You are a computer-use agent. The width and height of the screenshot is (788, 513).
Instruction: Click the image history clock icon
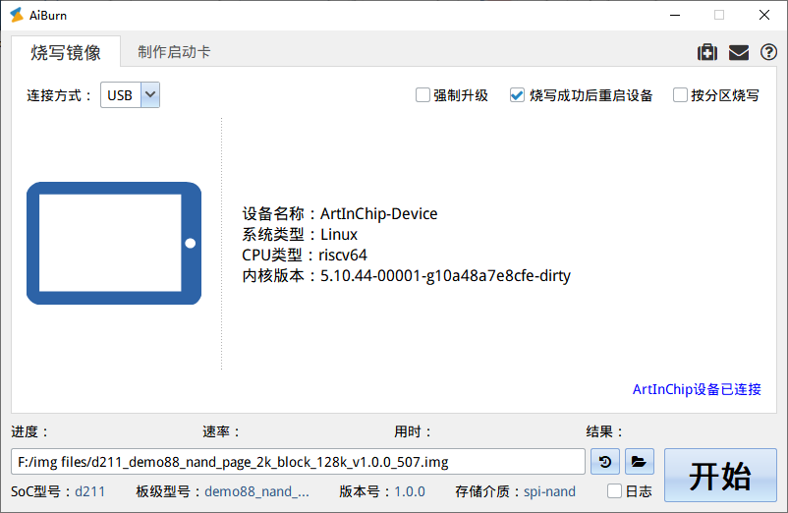(x=606, y=461)
